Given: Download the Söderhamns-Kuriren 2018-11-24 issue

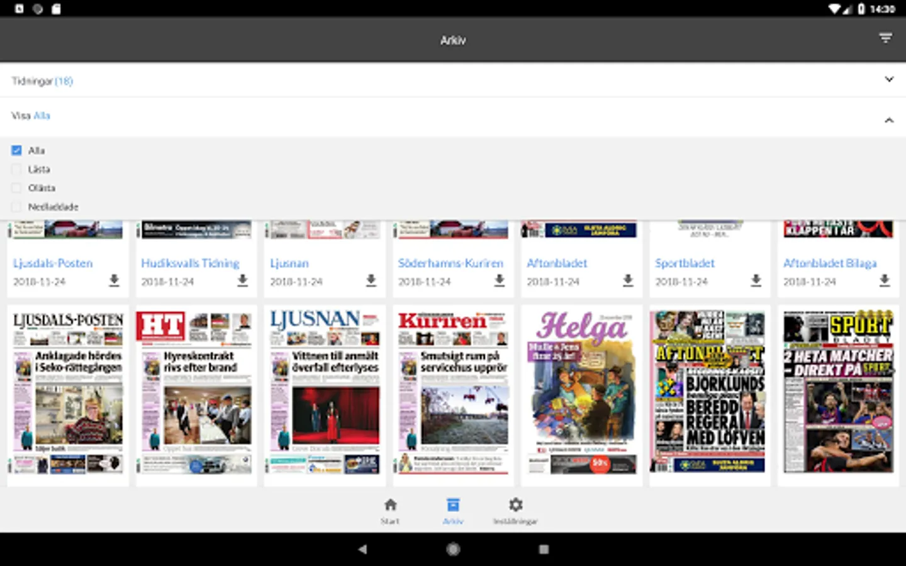Looking at the screenshot, I should click(500, 280).
